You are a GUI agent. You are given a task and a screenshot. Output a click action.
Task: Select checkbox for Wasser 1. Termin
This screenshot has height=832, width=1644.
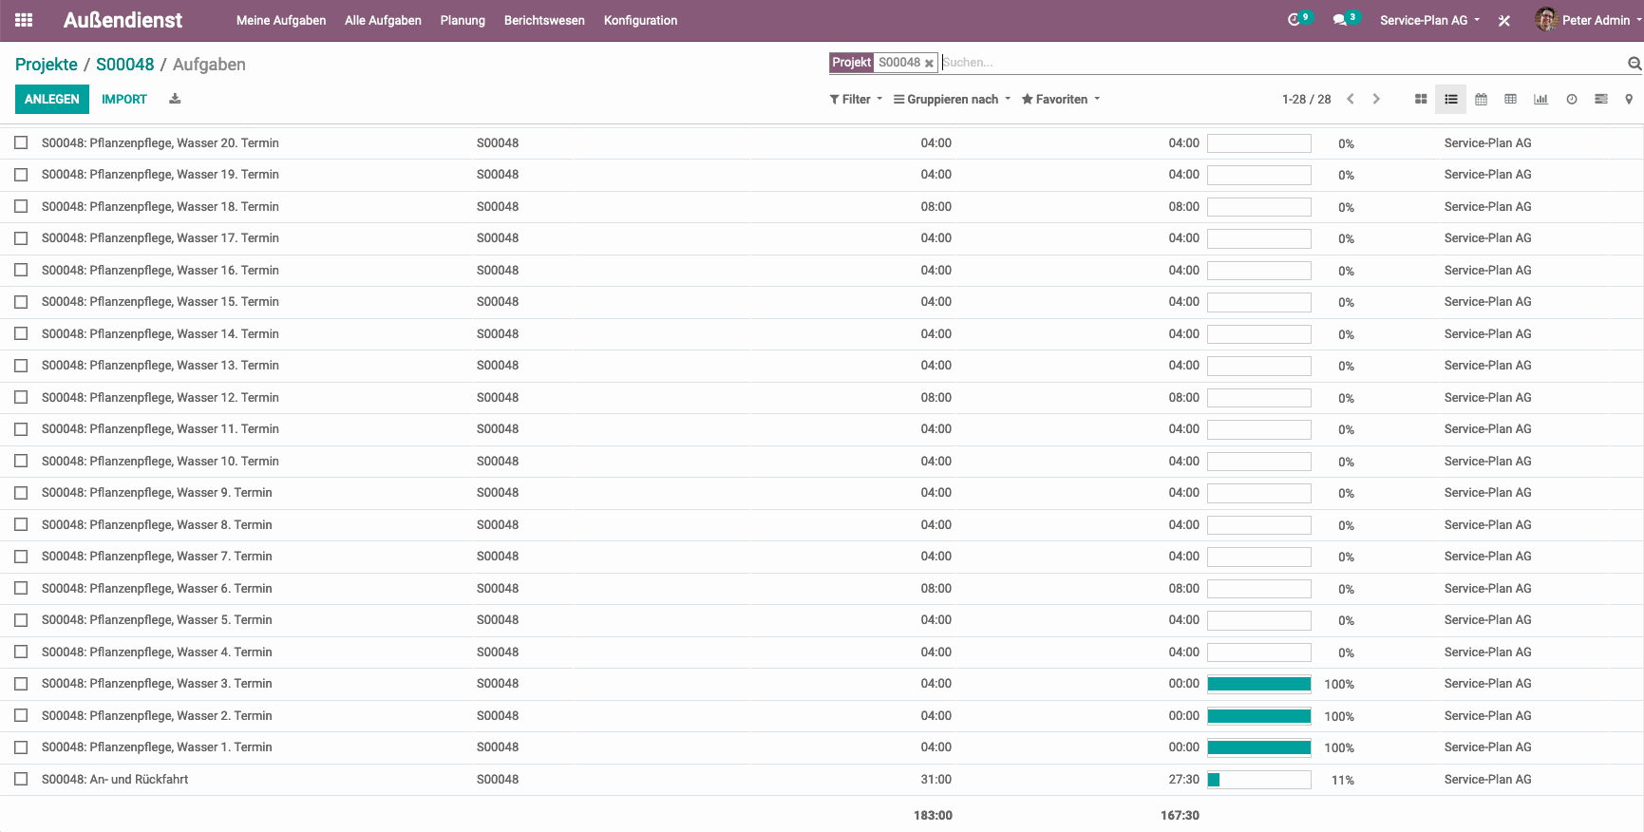(x=21, y=747)
